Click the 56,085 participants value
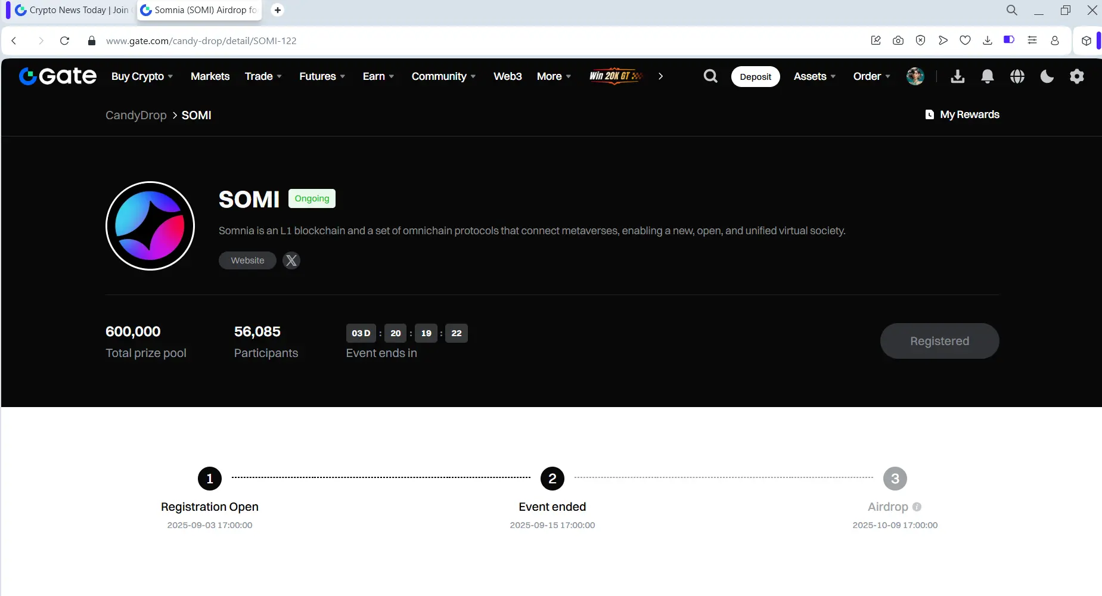The width and height of the screenshot is (1102, 596). [257, 331]
